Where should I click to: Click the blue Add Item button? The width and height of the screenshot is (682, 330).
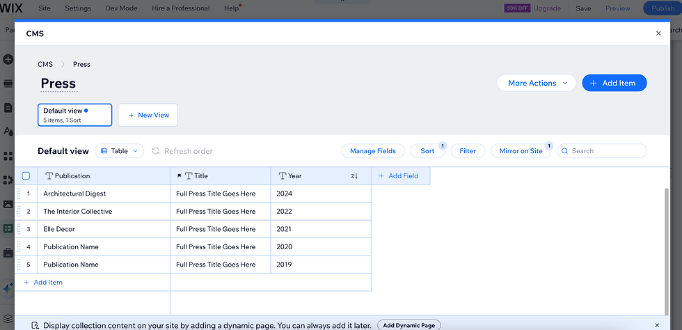614,83
